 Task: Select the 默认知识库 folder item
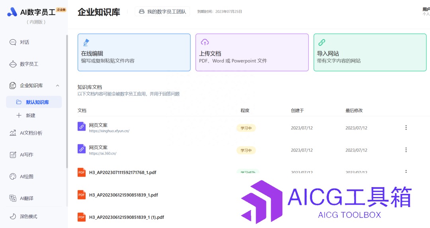[x=34, y=102]
